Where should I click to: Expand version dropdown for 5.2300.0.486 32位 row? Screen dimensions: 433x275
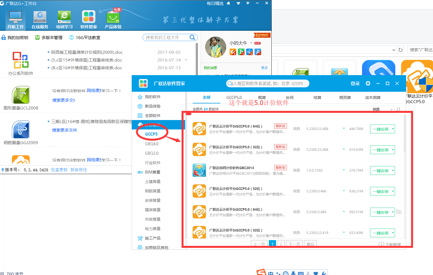(344, 191)
